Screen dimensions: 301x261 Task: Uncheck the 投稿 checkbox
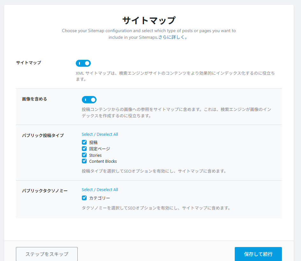click(x=84, y=142)
